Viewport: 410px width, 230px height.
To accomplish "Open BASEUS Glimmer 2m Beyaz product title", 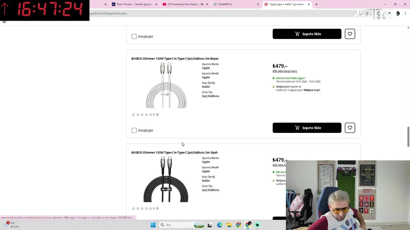I will (175, 58).
